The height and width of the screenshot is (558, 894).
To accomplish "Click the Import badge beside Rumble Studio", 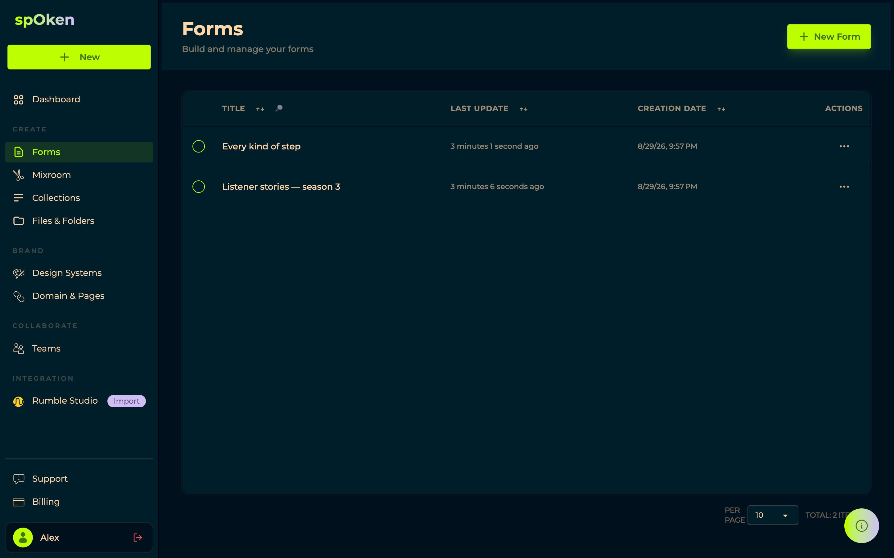I will click(126, 401).
